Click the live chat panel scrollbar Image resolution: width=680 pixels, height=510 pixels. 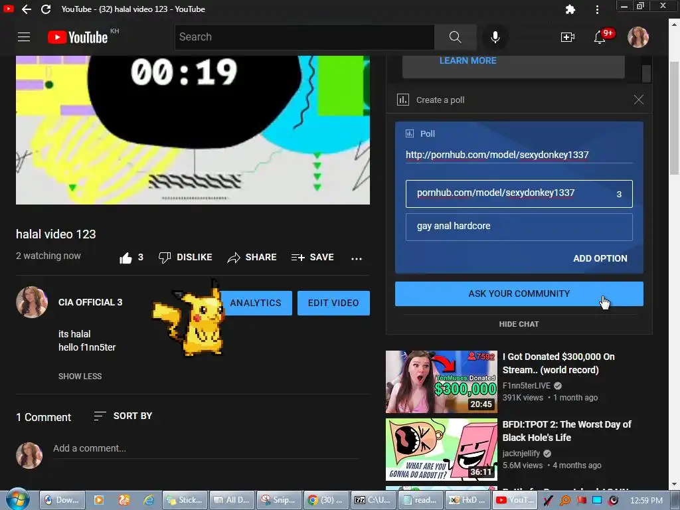pos(646,73)
